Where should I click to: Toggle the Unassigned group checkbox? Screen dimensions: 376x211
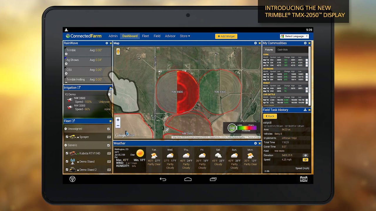pyautogui.click(x=108, y=129)
